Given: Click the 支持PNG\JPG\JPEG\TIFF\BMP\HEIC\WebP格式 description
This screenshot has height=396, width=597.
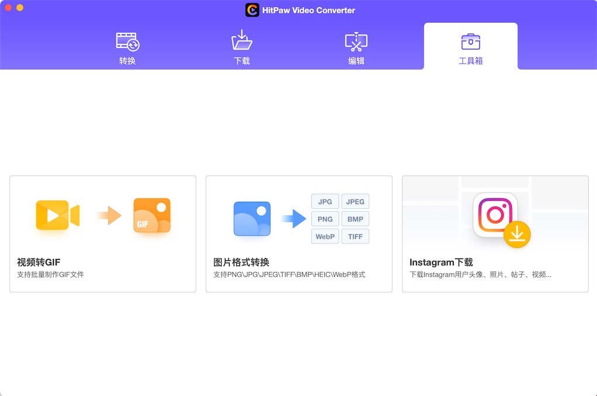Looking at the screenshot, I should pos(289,274).
